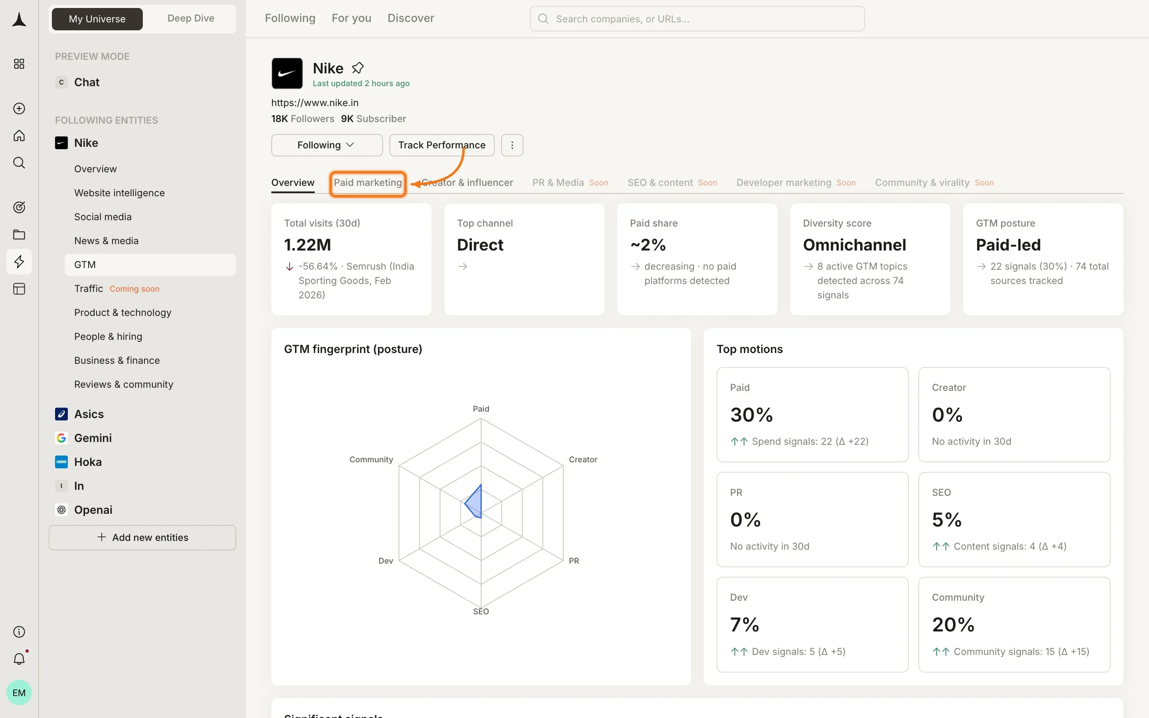Viewport: 1149px width, 718px height.
Task: Select the Creator & influencer tab
Action: [467, 183]
